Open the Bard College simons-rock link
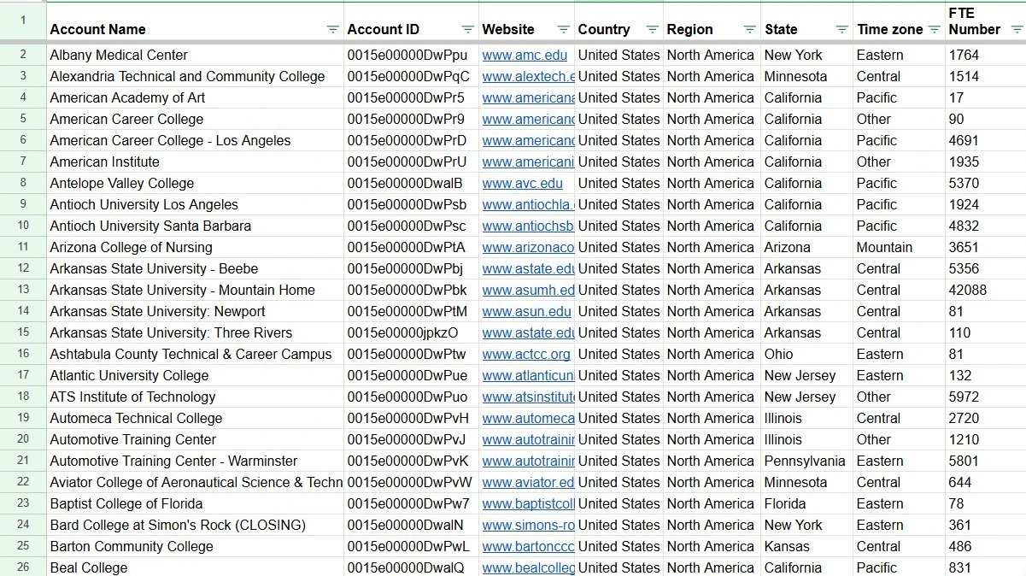 click(x=528, y=525)
